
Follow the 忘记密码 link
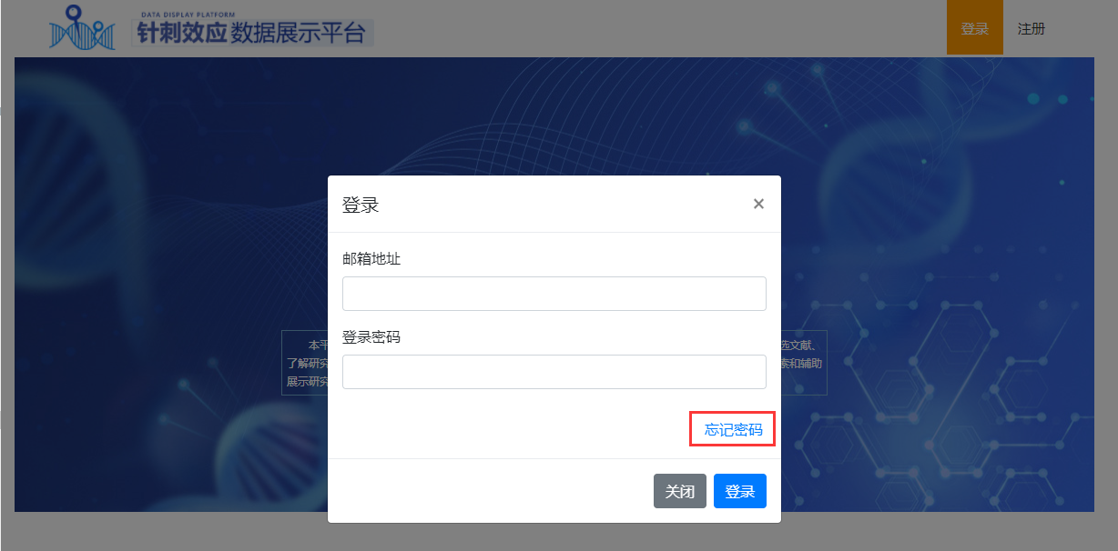coord(734,430)
